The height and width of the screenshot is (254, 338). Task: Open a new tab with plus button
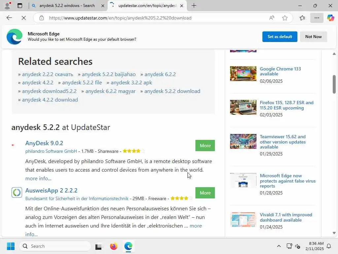194,6
